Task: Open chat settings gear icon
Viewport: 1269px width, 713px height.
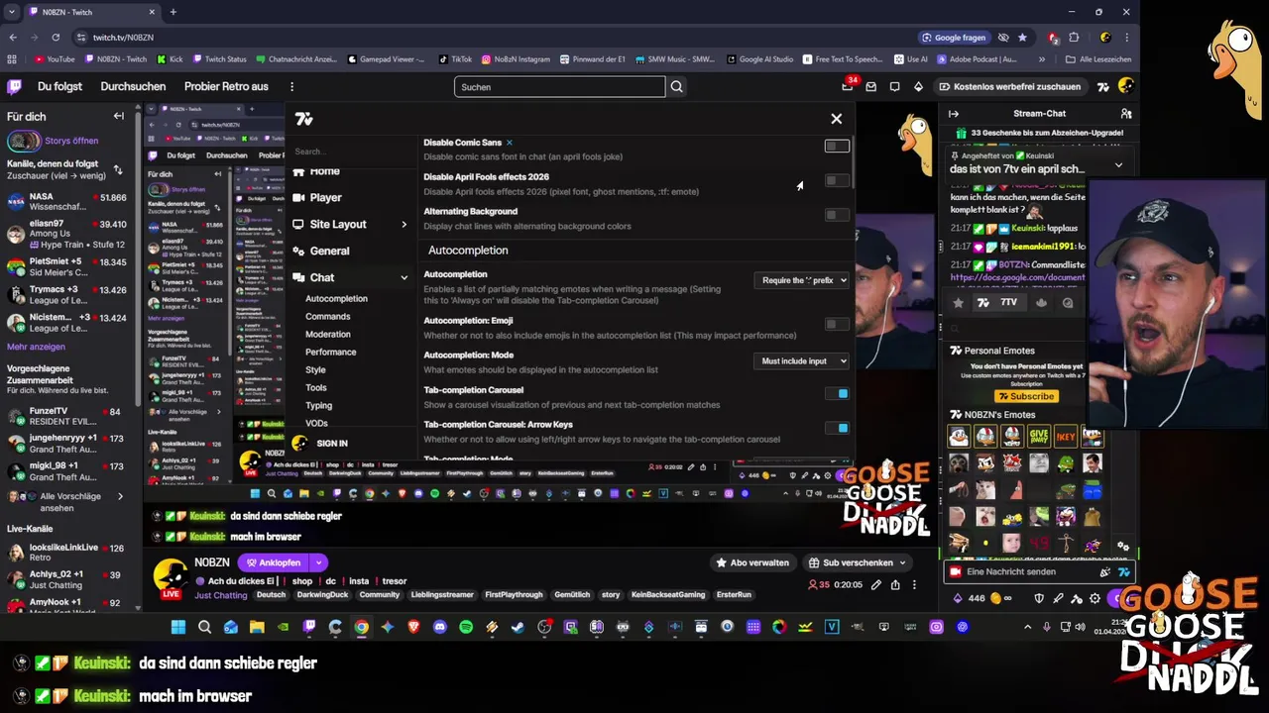Action: click(1095, 598)
